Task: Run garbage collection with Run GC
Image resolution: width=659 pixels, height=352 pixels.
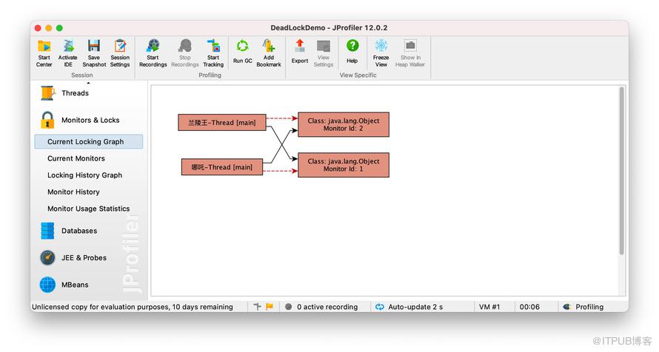Action: (243, 46)
